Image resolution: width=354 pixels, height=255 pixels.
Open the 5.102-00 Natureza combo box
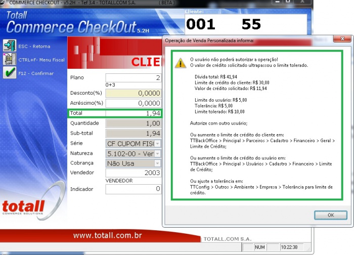133,154
